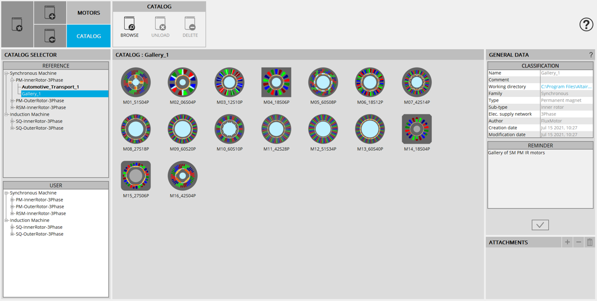Select the M04_18S06P motor thumbnail
Image resolution: width=597 pixels, height=301 pixels.
[276, 83]
